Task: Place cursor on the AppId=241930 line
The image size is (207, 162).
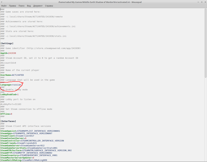Action: coord(8,53)
